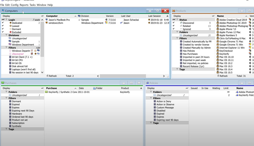Toggle the Related status checkmark in Products
Screen dimensions: 254x146
[174, 26]
